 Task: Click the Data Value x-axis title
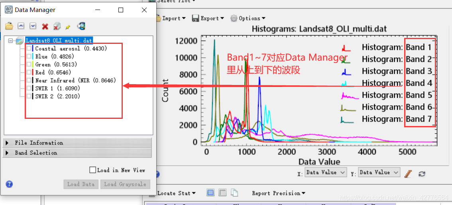click(x=319, y=161)
